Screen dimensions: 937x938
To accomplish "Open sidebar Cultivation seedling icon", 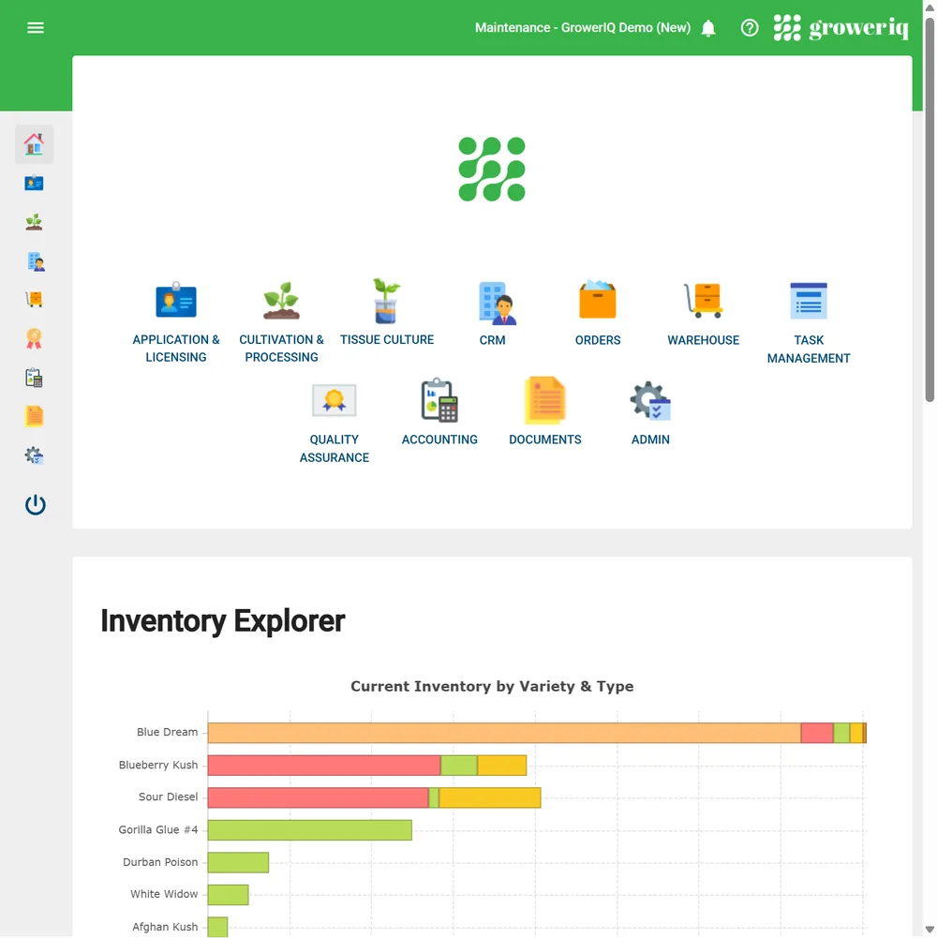I will tap(34, 222).
